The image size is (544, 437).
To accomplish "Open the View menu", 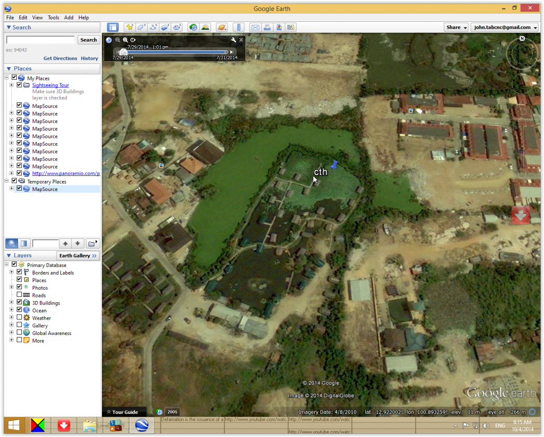I will point(38,18).
